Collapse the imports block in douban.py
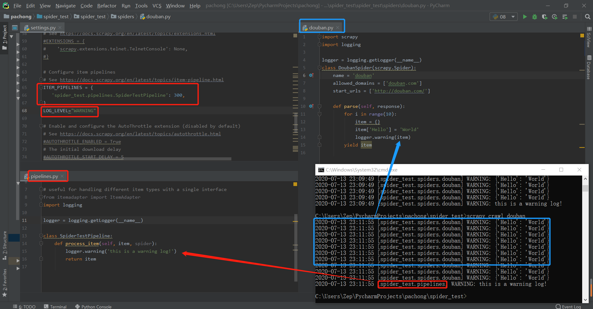593x309 pixels. (x=320, y=37)
